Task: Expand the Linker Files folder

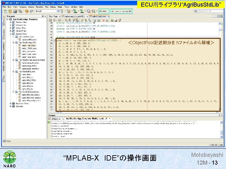Action: tap(10, 28)
